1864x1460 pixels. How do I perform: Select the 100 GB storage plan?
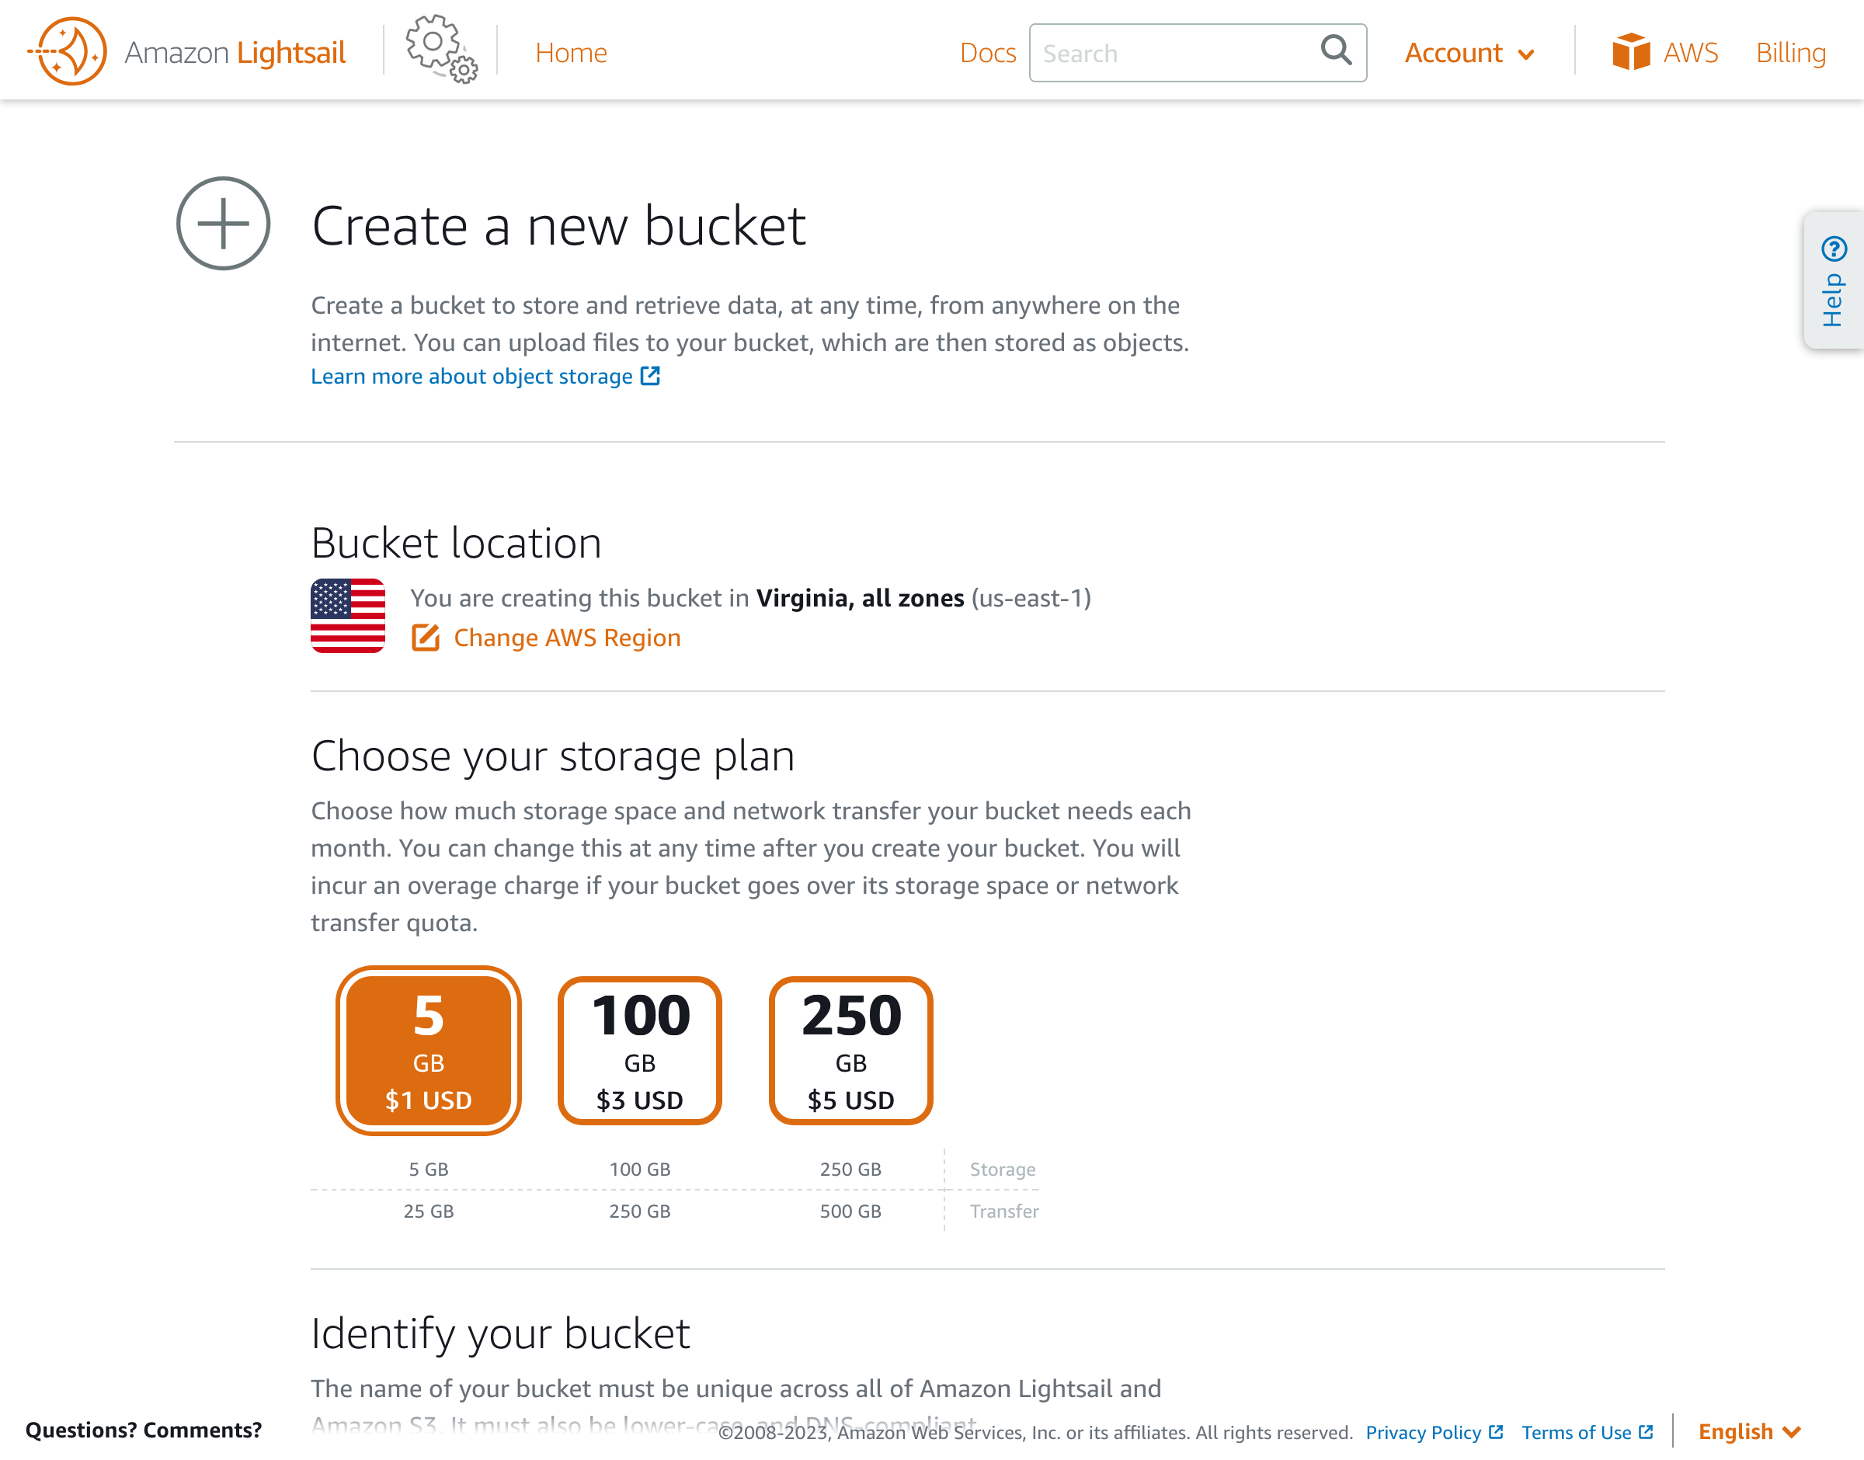(x=639, y=1052)
